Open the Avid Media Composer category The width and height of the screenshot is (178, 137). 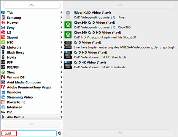click(x=32, y=82)
